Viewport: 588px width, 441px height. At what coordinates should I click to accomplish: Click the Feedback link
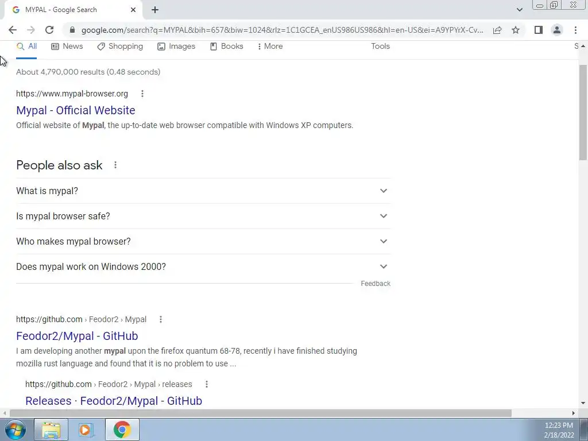(376, 284)
